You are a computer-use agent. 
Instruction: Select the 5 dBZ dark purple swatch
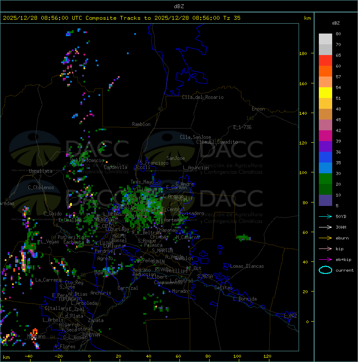coord(325,200)
